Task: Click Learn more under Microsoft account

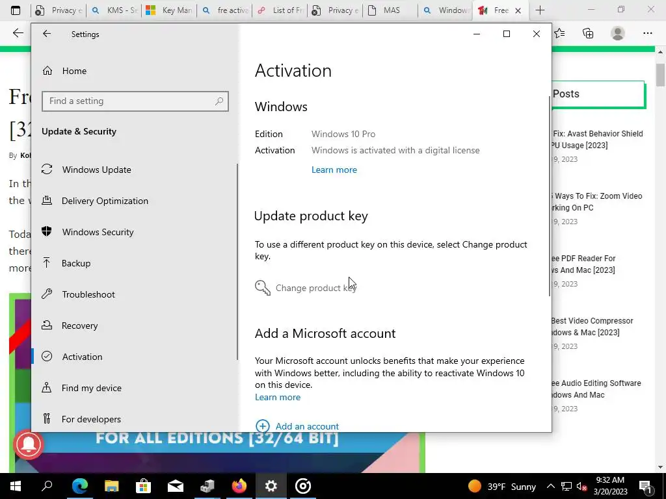Action: click(x=277, y=397)
